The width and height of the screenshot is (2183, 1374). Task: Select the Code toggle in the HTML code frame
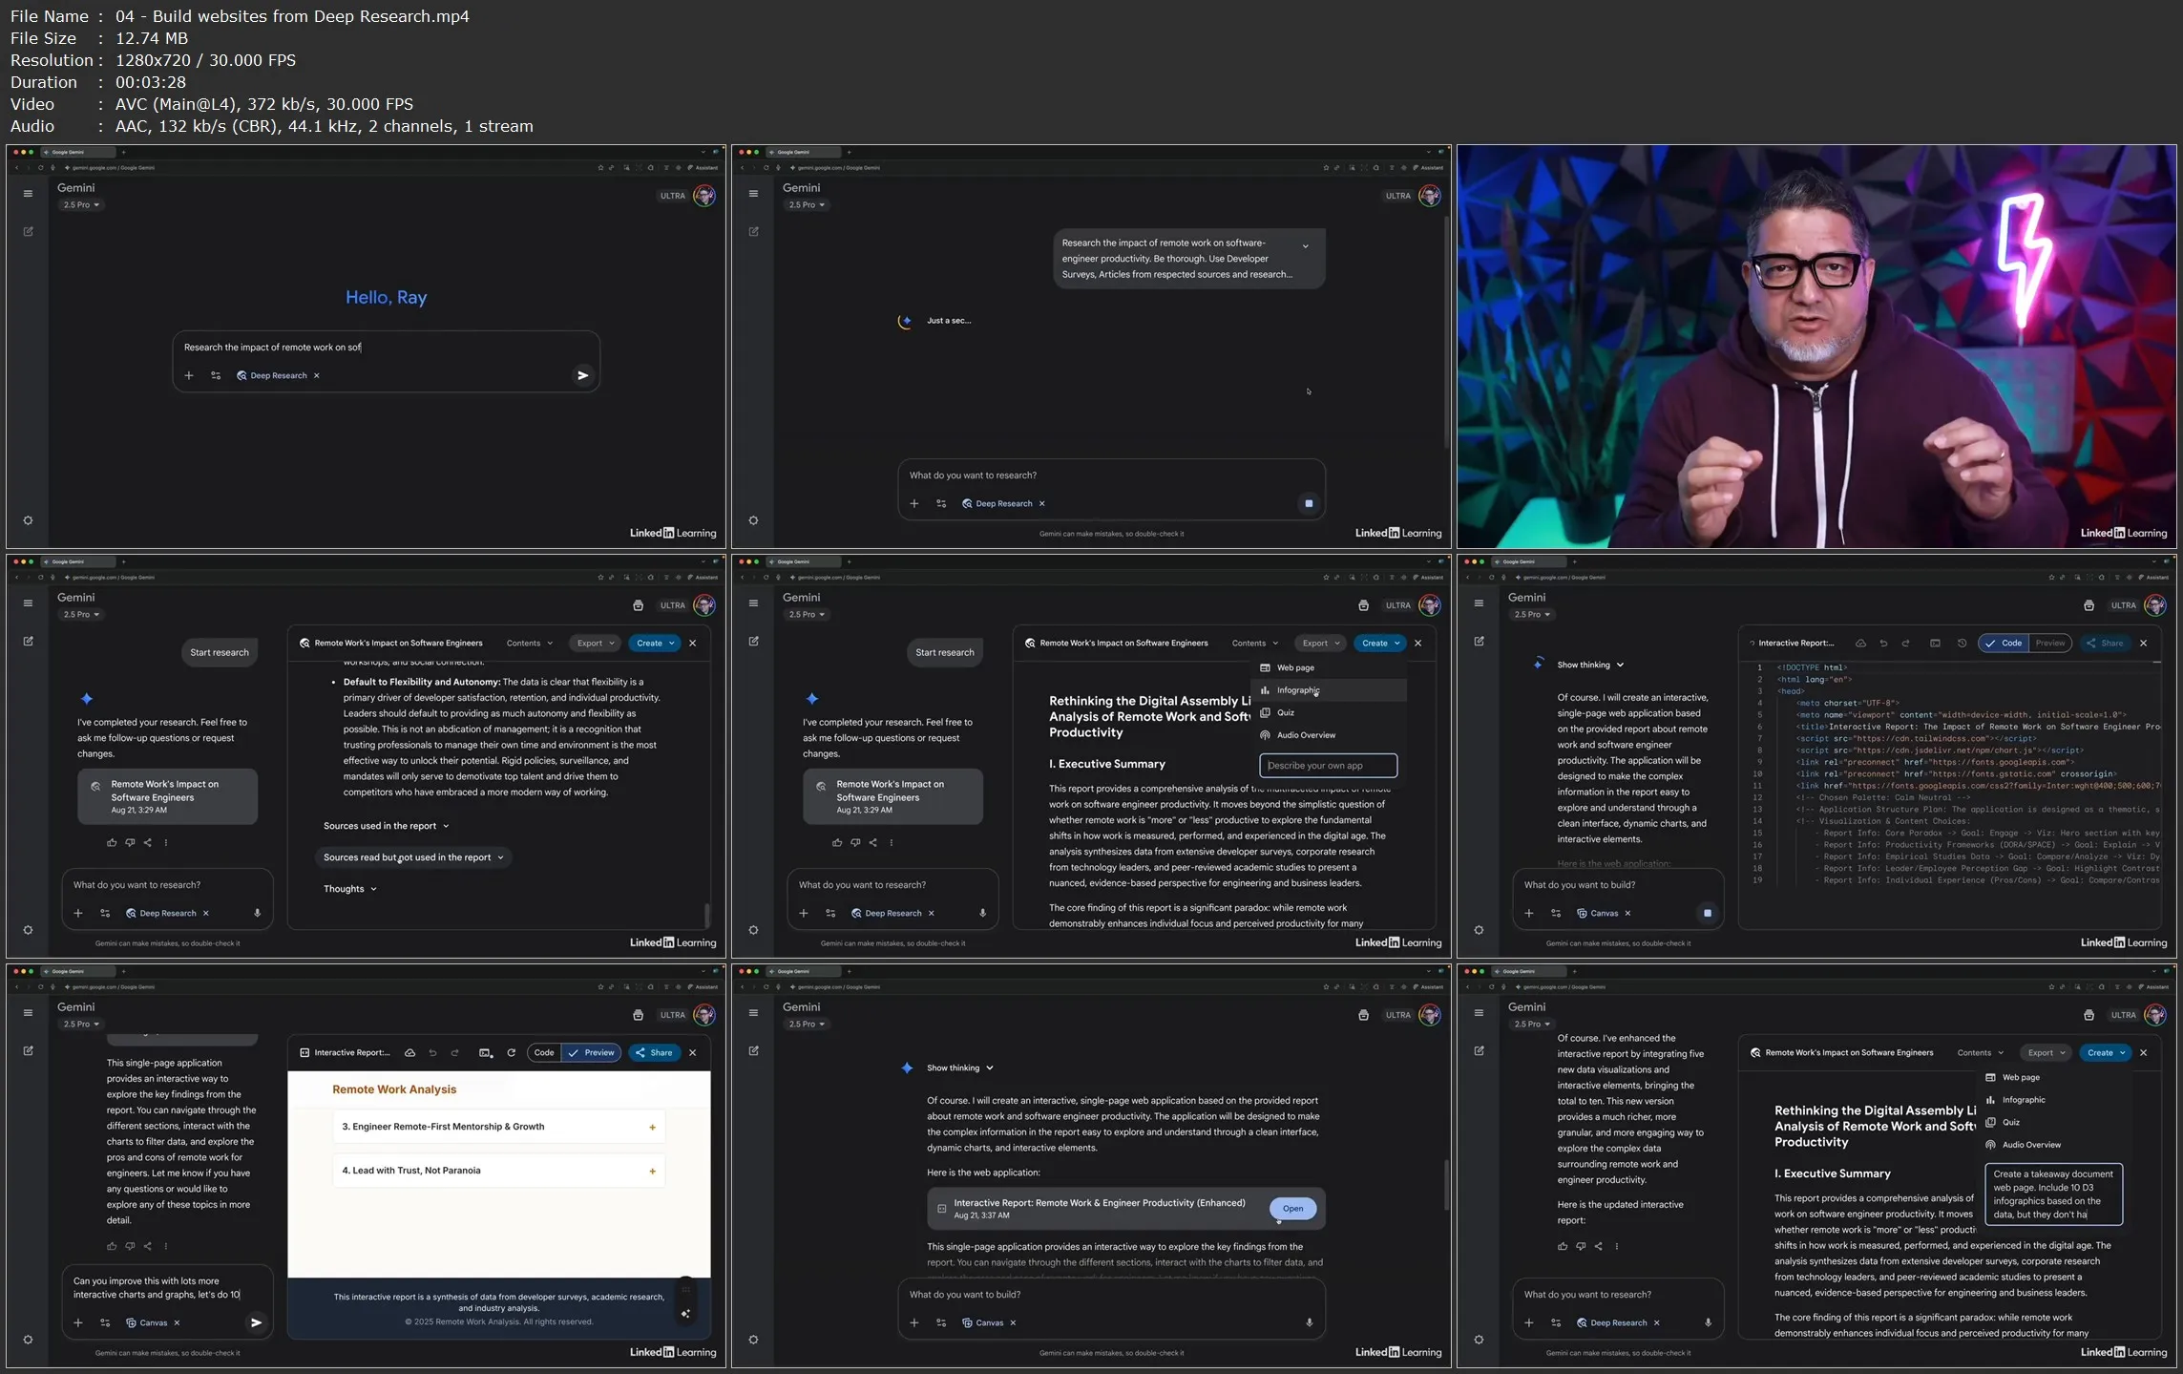coord(2004,643)
